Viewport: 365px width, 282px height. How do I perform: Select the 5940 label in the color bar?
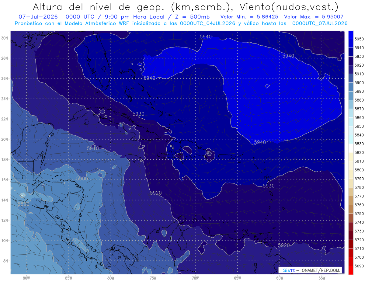[359, 48]
